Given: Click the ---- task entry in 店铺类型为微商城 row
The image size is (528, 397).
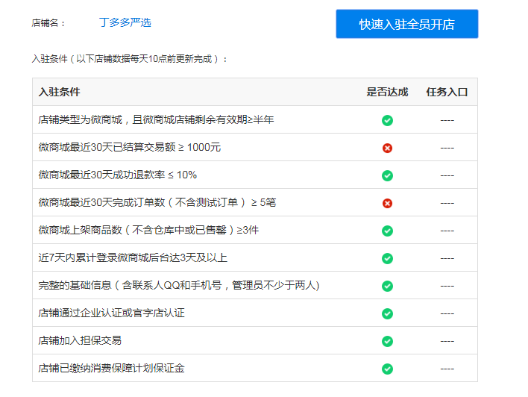Looking at the screenshot, I should (447, 120).
